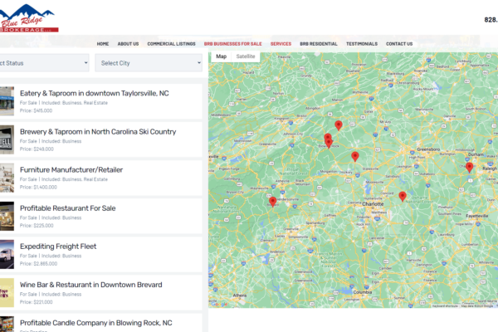Click the price $2,865,000 text
Image resolution: width=498 pixels, height=332 pixels.
click(x=38, y=264)
